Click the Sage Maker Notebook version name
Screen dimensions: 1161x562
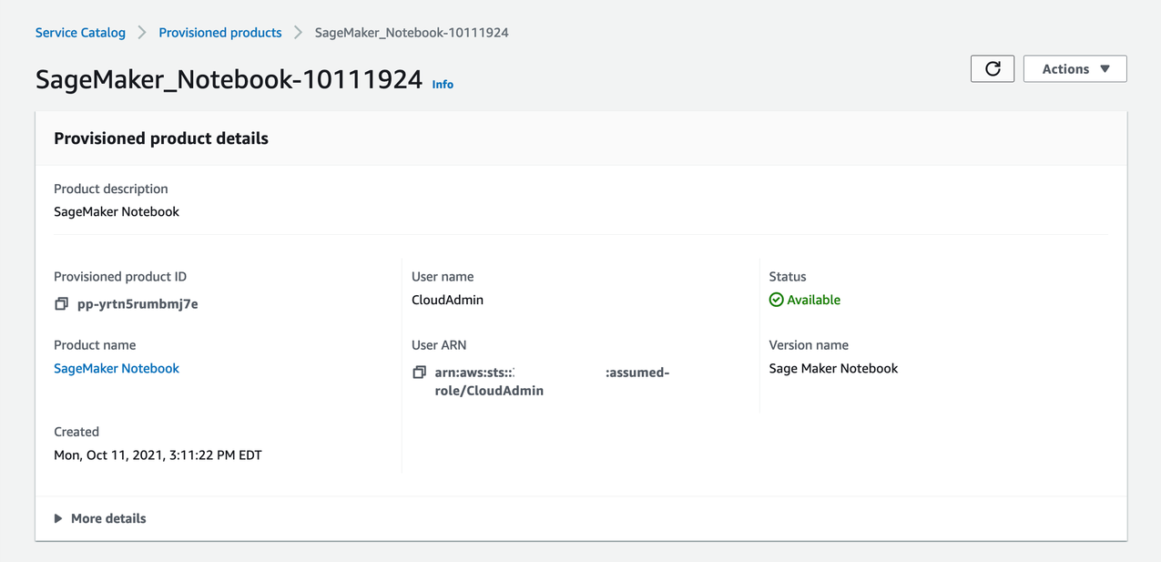click(833, 369)
